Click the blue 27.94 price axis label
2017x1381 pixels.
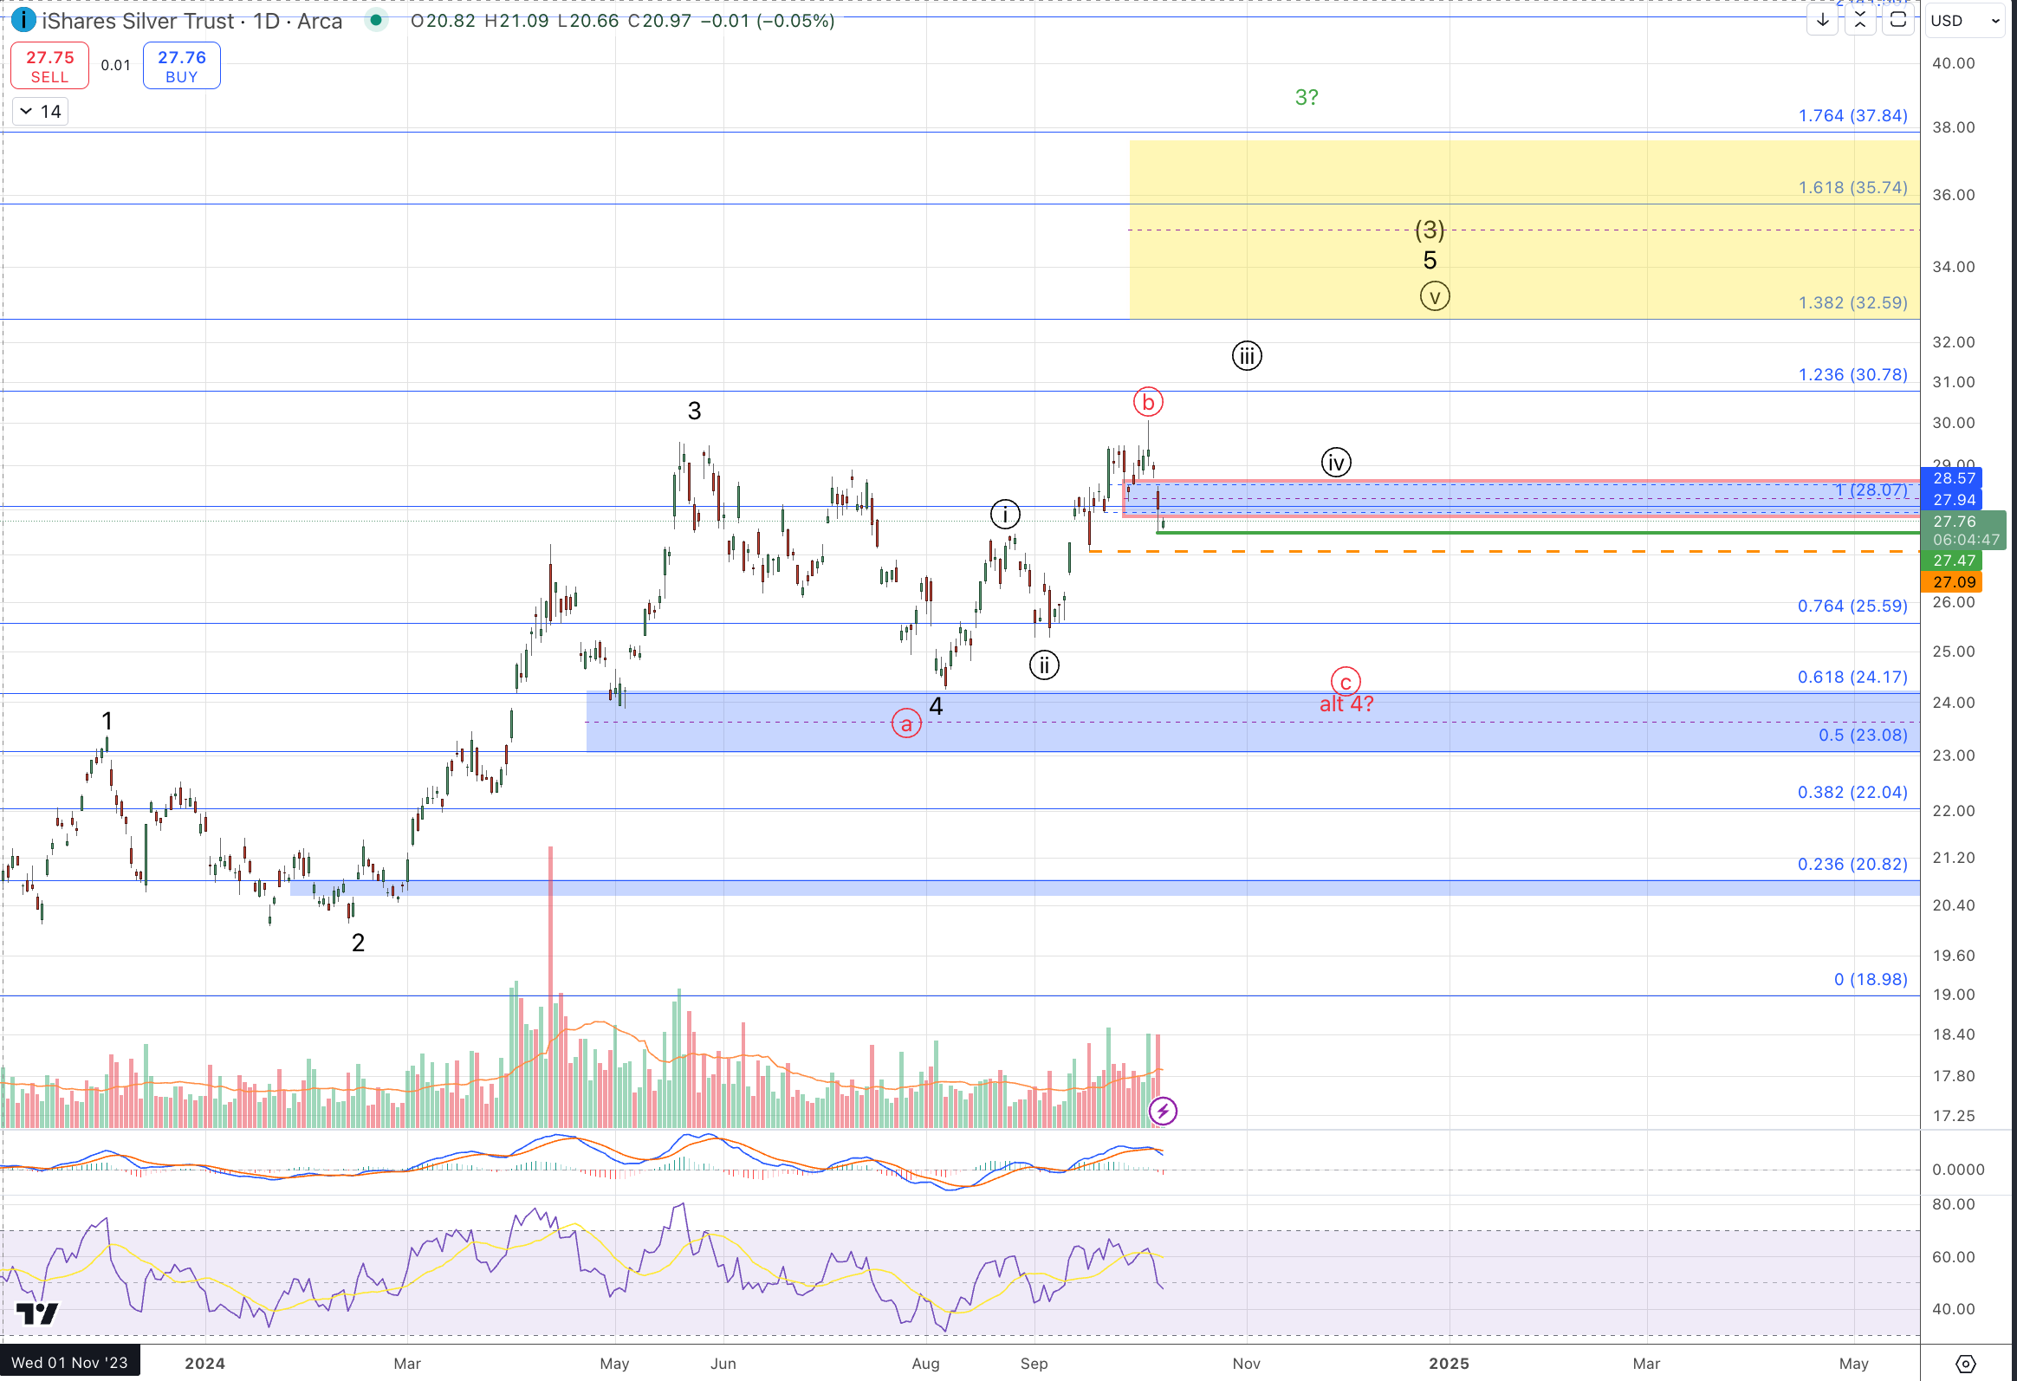[x=1954, y=500]
